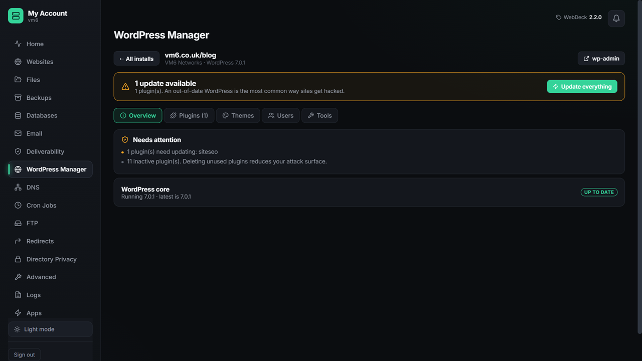Image resolution: width=642 pixels, height=361 pixels.
Task: Click 'Running 7.0.1 · latest is 7.0.1' text
Action: pyautogui.click(x=156, y=197)
